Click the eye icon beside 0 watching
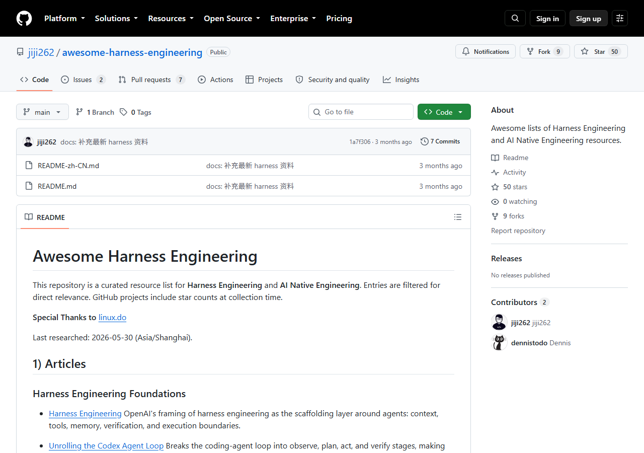The height and width of the screenshot is (453, 644). click(x=495, y=201)
